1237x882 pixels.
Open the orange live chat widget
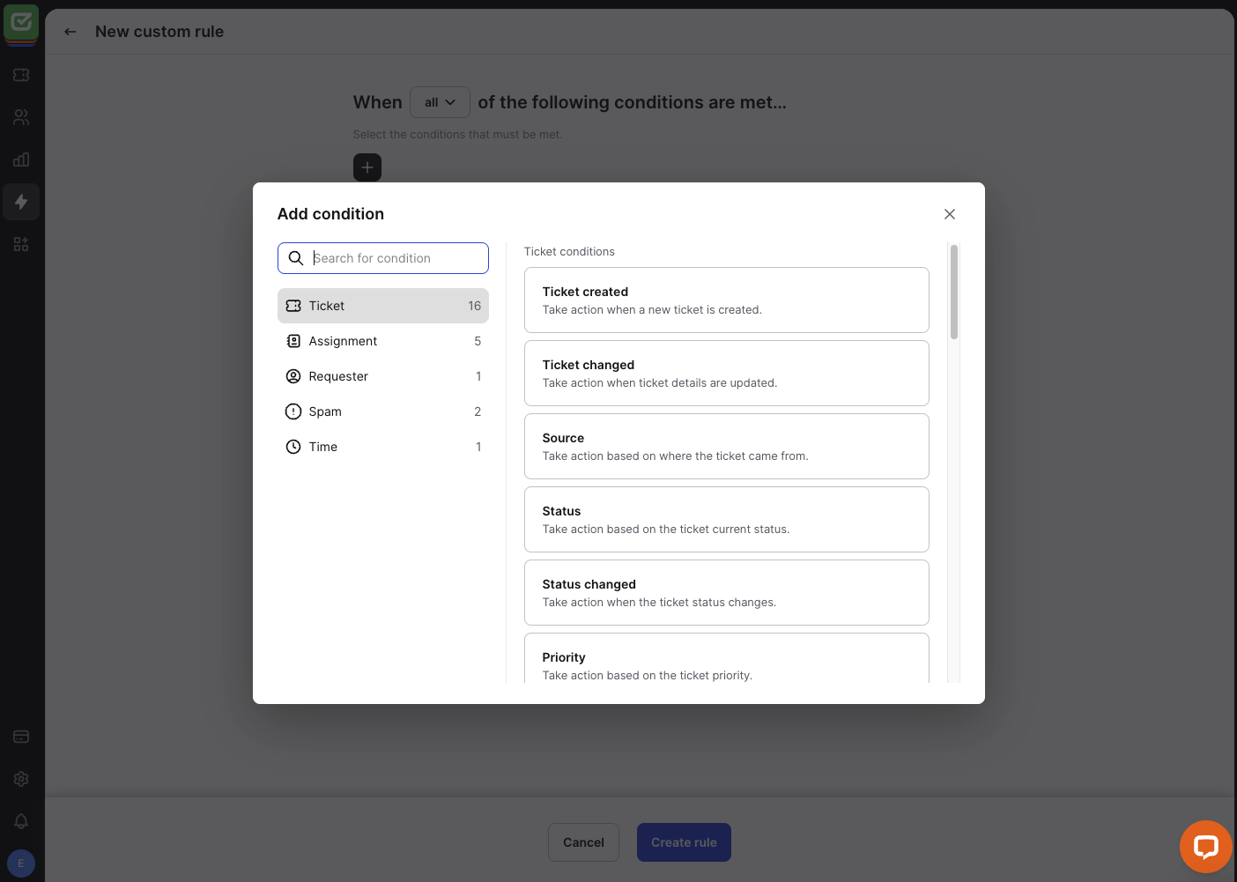[1205, 847]
